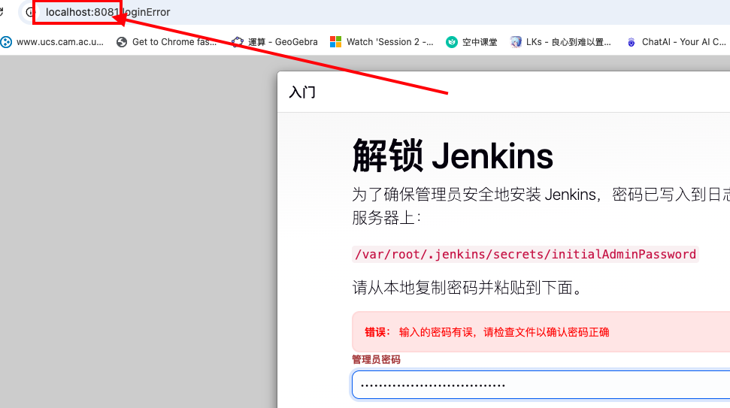The width and height of the screenshot is (730, 408).
Task: Click the 管理员密码 password field
Action: click(x=541, y=385)
